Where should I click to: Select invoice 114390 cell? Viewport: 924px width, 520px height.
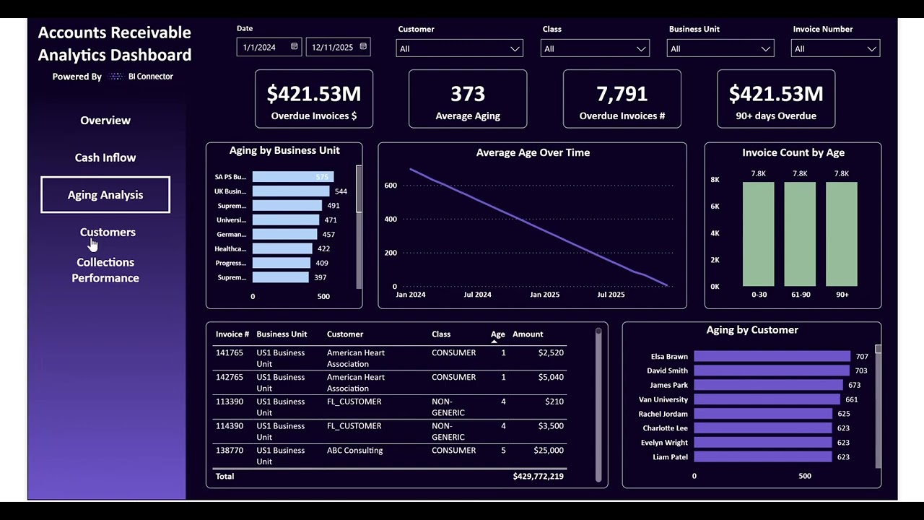click(x=230, y=426)
